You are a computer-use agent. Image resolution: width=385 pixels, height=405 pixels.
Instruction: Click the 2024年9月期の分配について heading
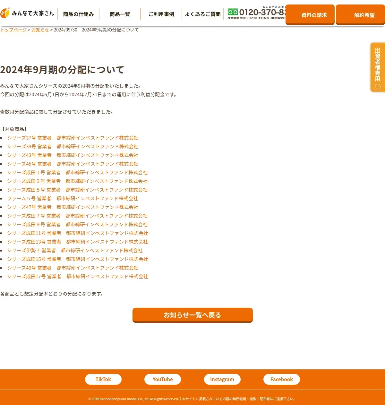pos(62,70)
